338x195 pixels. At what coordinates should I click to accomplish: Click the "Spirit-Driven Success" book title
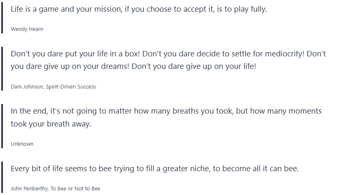pos(71,87)
